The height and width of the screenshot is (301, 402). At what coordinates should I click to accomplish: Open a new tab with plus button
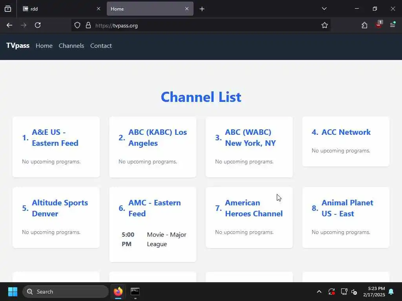point(202,9)
